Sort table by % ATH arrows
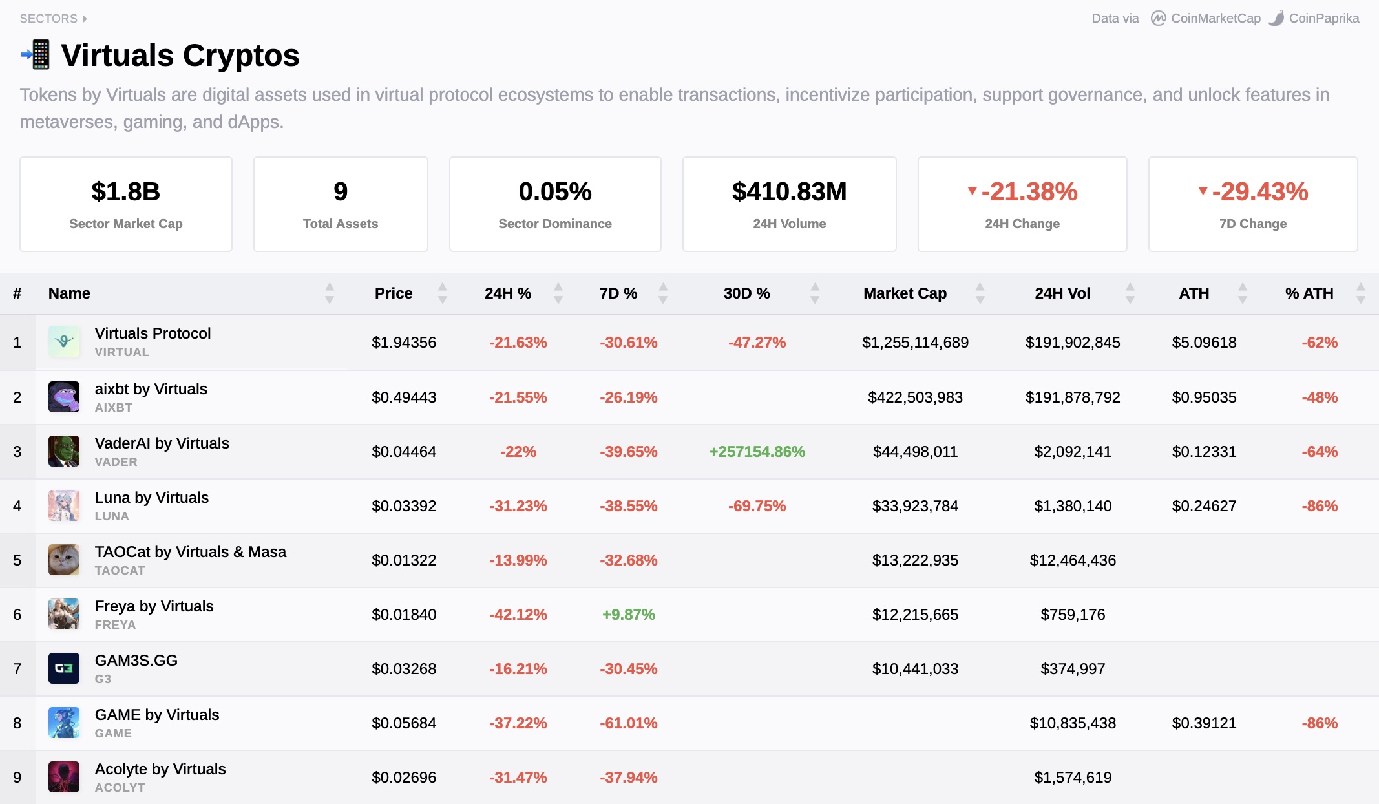This screenshot has width=1379, height=804. click(x=1361, y=293)
